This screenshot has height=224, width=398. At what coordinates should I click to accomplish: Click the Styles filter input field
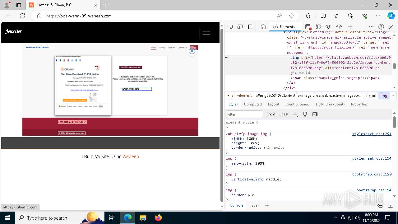245,114
